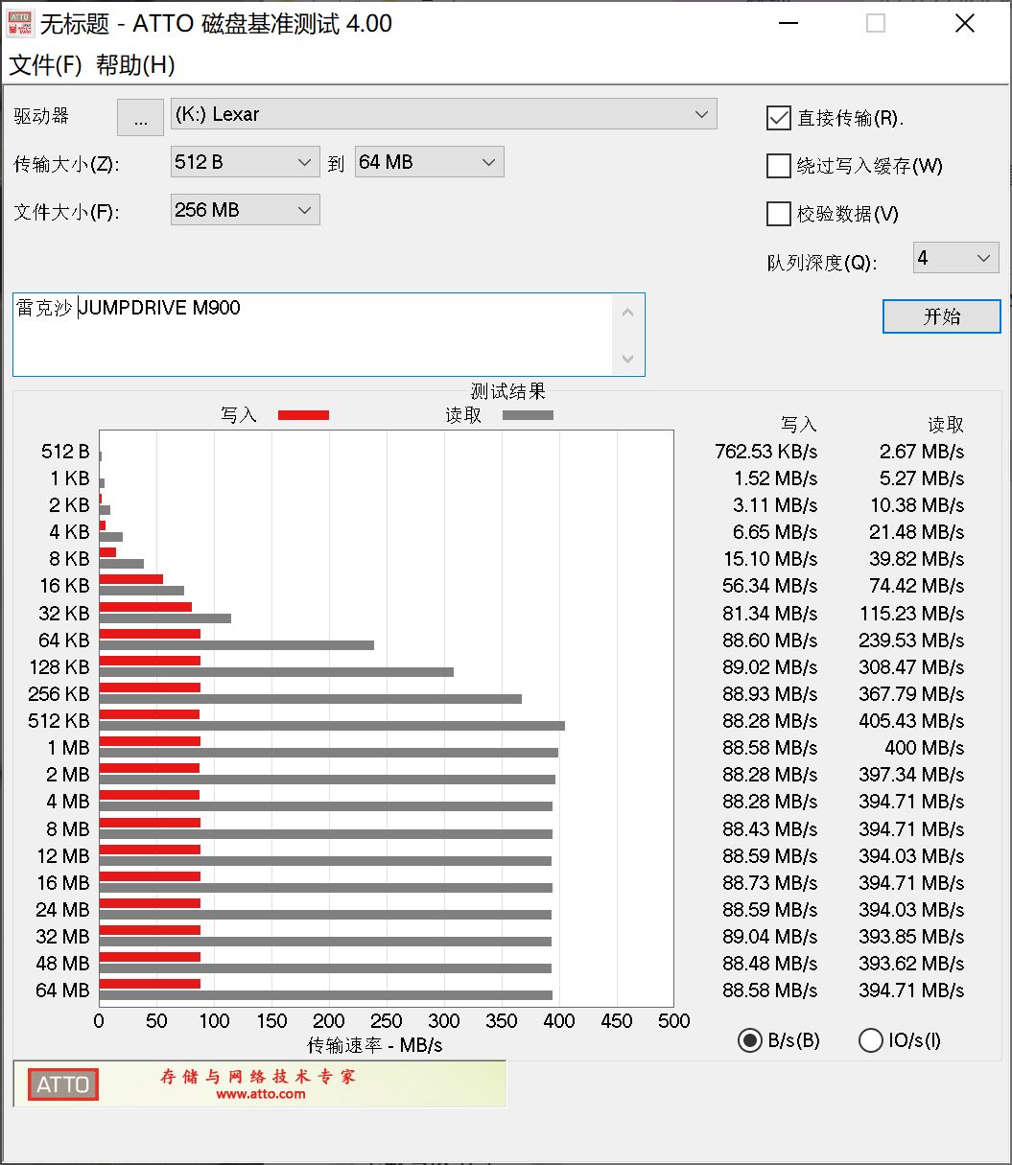This screenshot has width=1012, height=1165.
Task: Click the ATTO app icon in title bar
Action: click(21, 24)
